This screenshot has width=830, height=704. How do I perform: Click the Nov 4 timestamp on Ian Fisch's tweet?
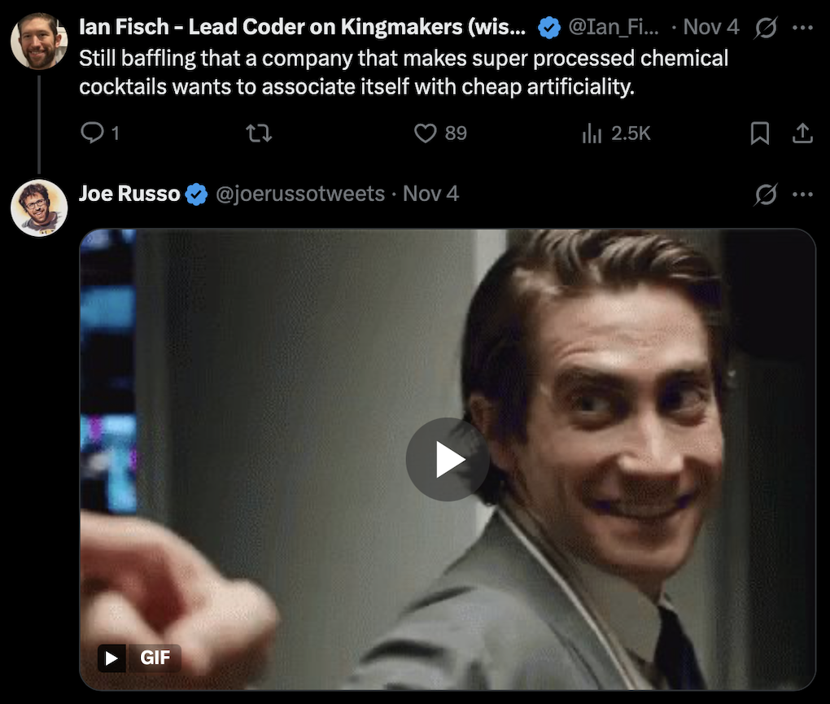[x=711, y=27]
